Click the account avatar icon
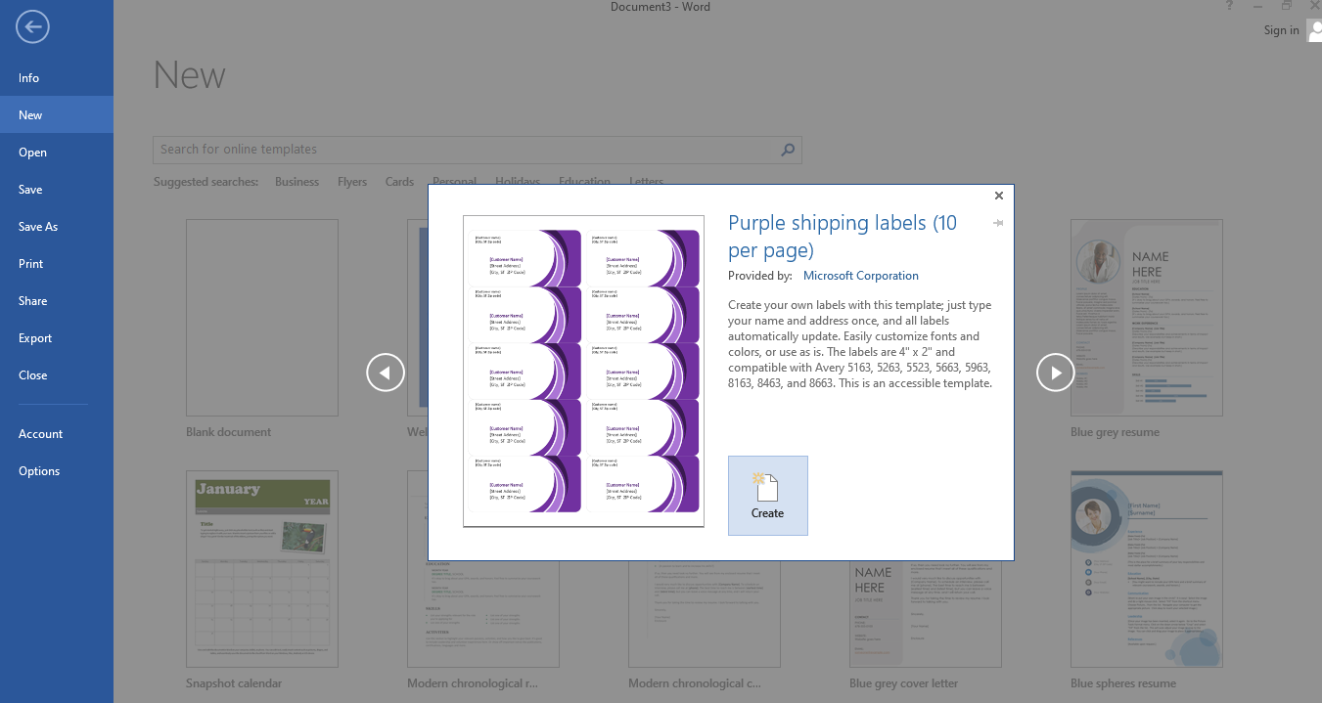 1314,30
